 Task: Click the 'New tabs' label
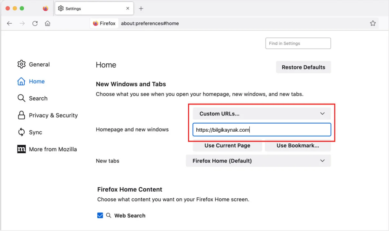(108, 161)
